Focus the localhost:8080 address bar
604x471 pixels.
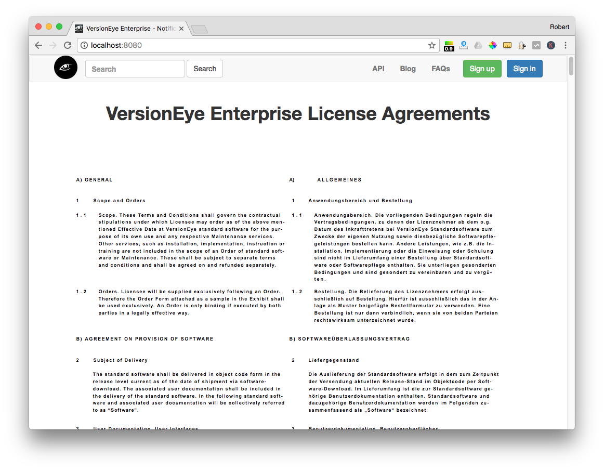(x=258, y=45)
